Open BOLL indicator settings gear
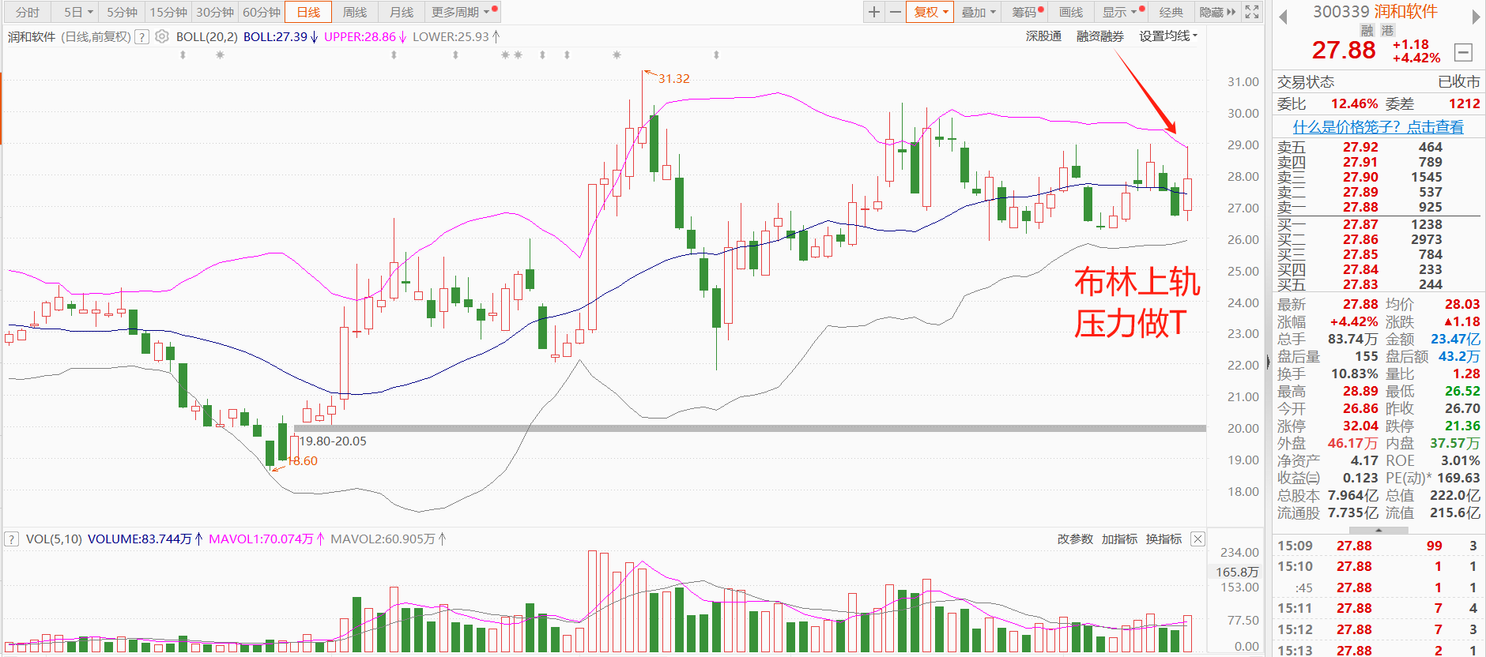 pyautogui.click(x=162, y=36)
